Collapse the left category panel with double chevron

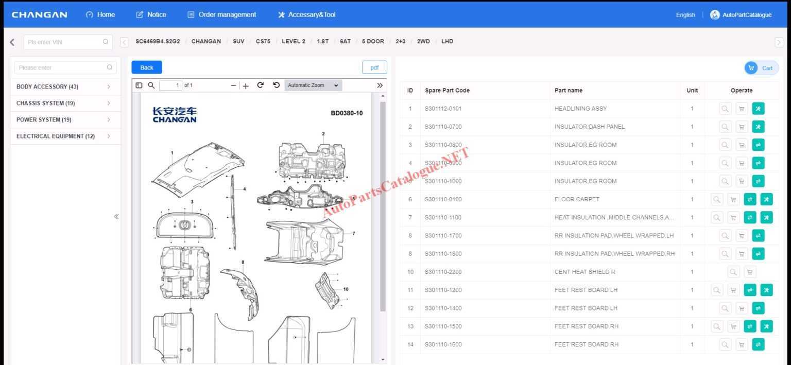pyautogui.click(x=117, y=216)
